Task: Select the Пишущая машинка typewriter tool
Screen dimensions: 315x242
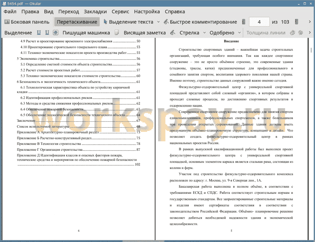Action: 86,33
